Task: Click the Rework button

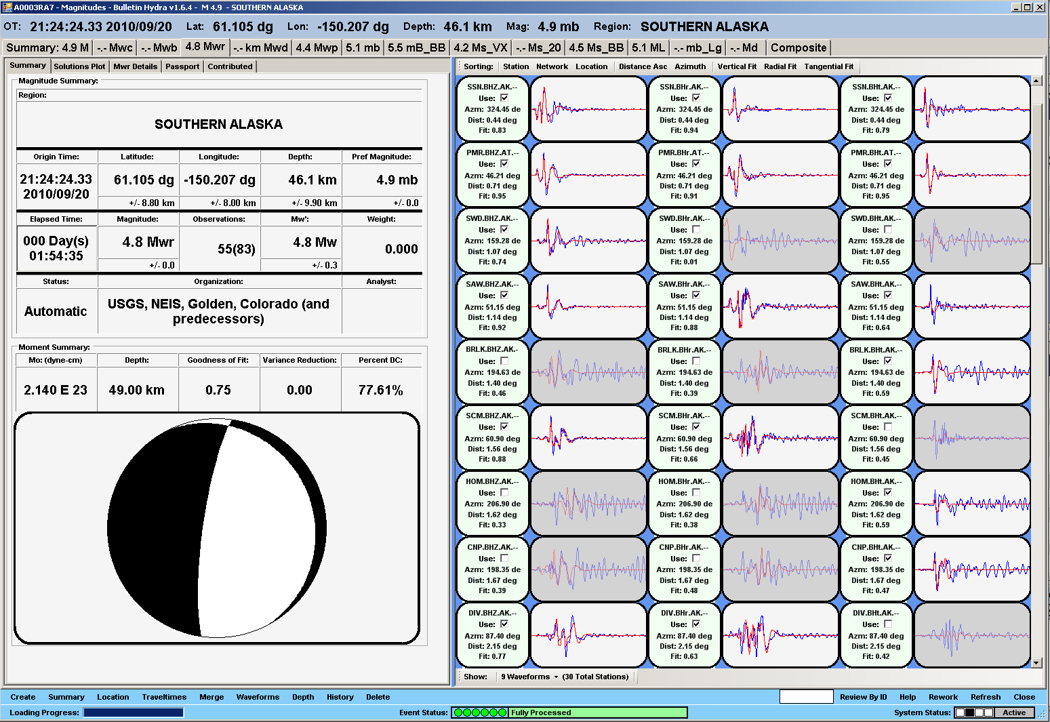Action: pos(943,697)
